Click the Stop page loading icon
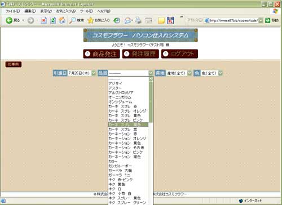The height and width of the screenshot is (205, 282). tap(43, 20)
